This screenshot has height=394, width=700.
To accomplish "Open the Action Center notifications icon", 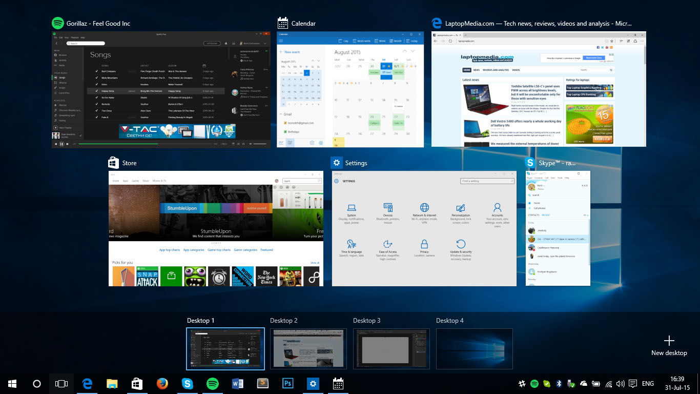I will pyautogui.click(x=633, y=383).
